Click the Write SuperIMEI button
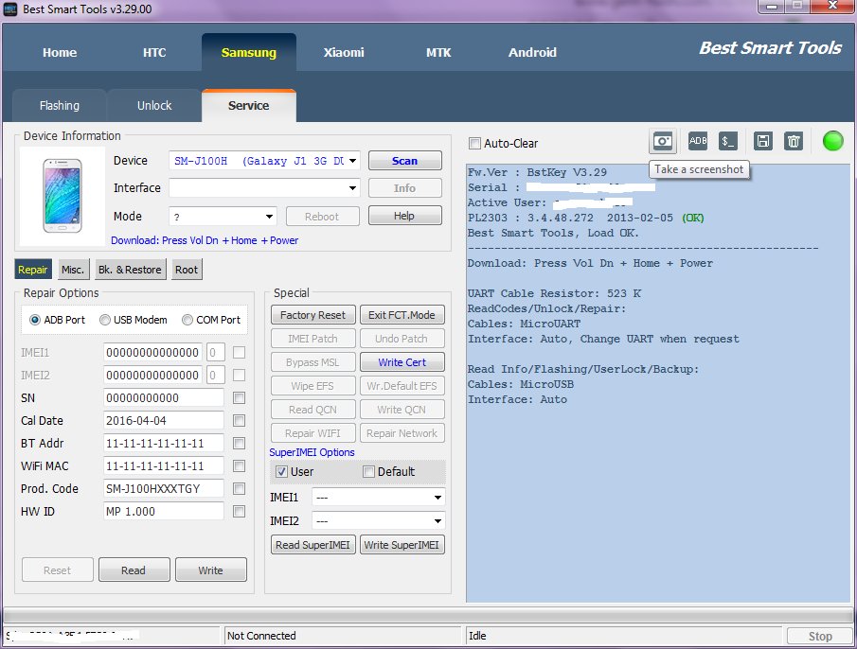Image resolution: width=857 pixels, height=649 pixels. pos(402,545)
